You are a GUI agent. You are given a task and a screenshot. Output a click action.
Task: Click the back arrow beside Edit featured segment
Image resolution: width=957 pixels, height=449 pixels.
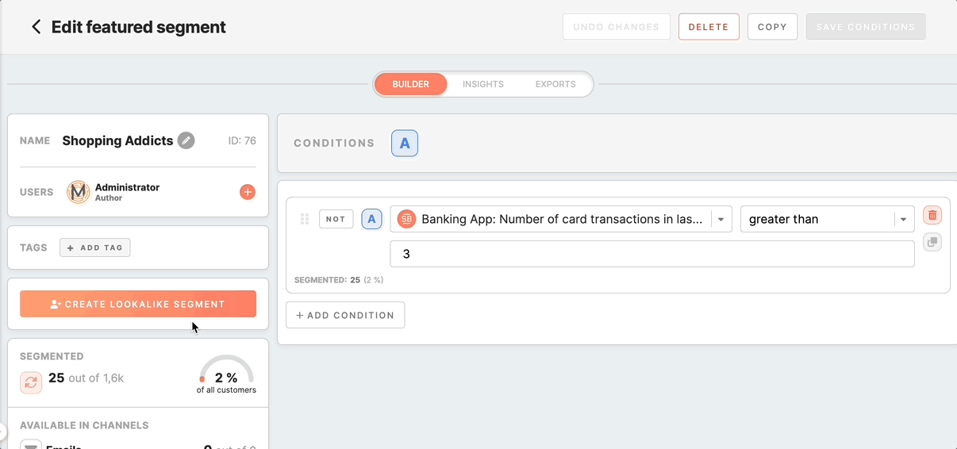pyautogui.click(x=36, y=27)
